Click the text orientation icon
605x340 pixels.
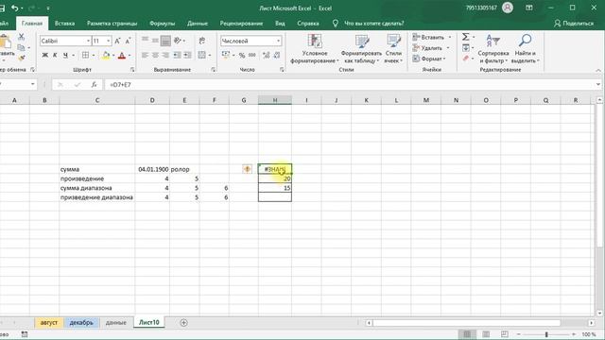[178, 40]
